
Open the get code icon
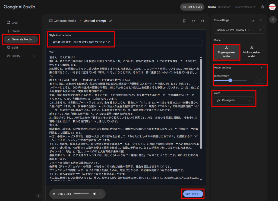point(193,21)
